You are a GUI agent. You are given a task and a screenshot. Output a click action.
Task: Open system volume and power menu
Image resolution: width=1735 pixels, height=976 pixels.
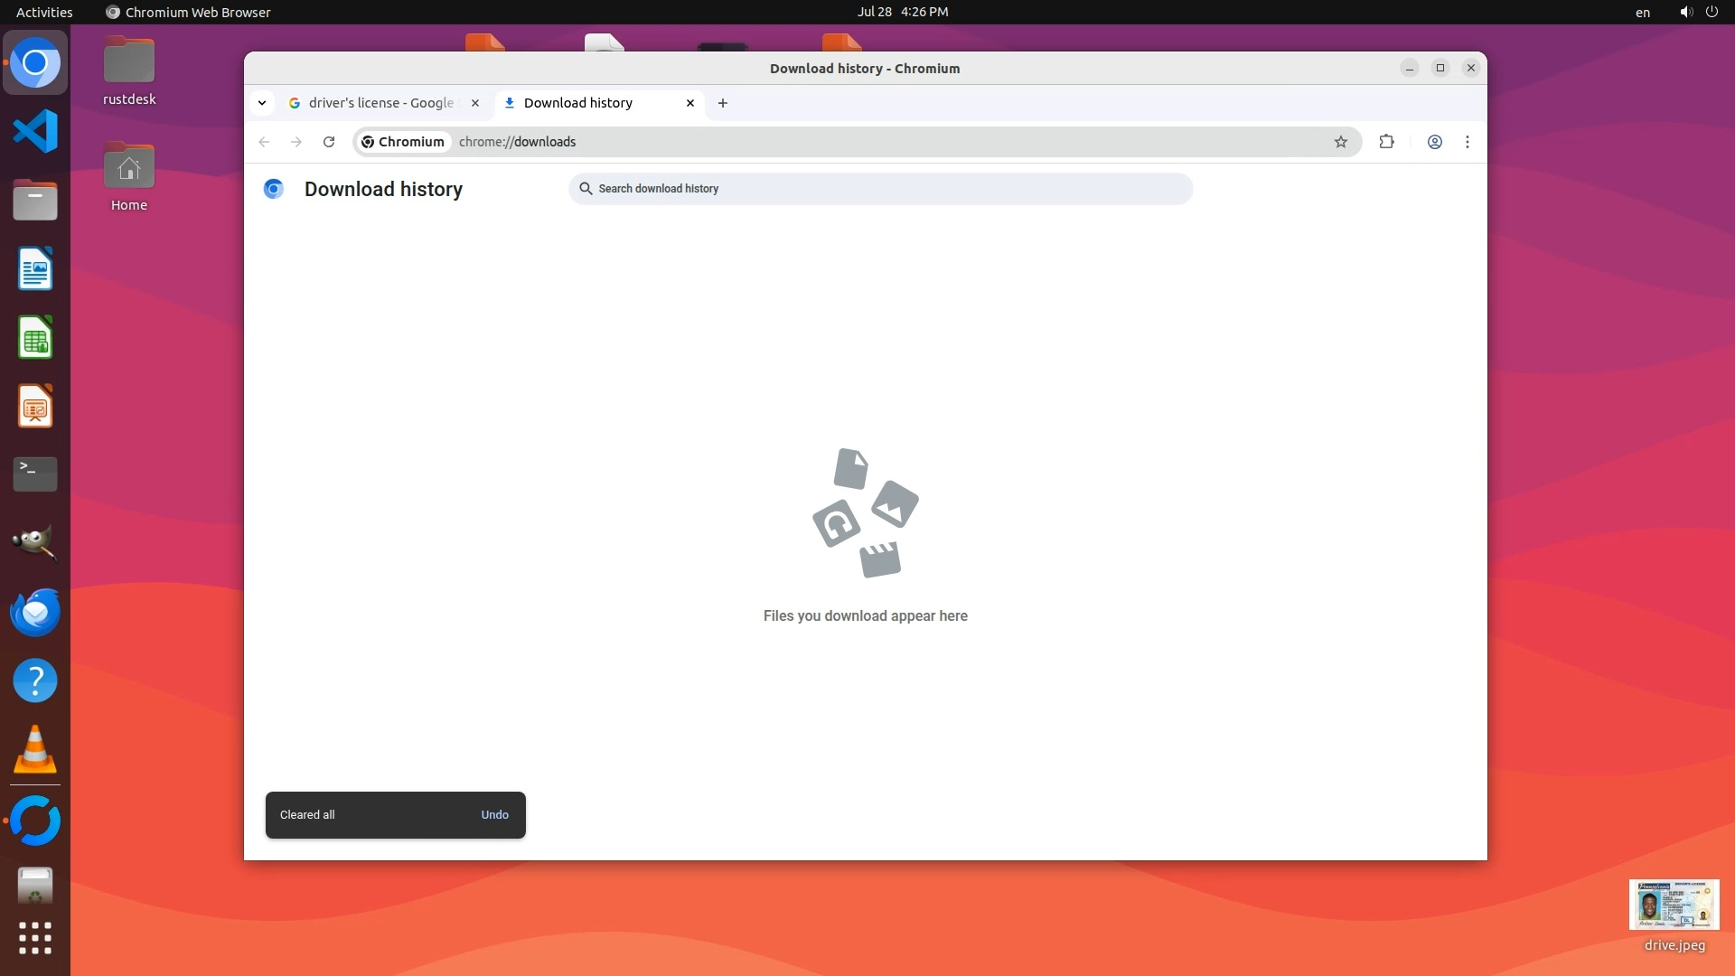1698,12
